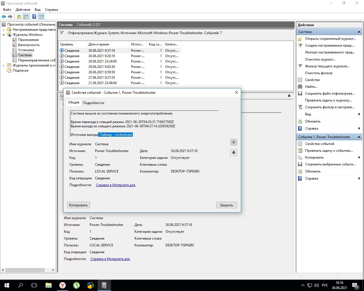Select the 'Общие' tab in dialog
The width and height of the screenshot is (364, 291).
[x=74, y=102]
